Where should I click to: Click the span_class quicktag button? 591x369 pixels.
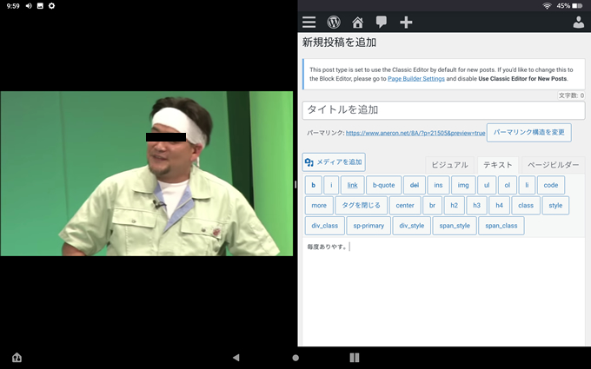[x=501, y=226]
